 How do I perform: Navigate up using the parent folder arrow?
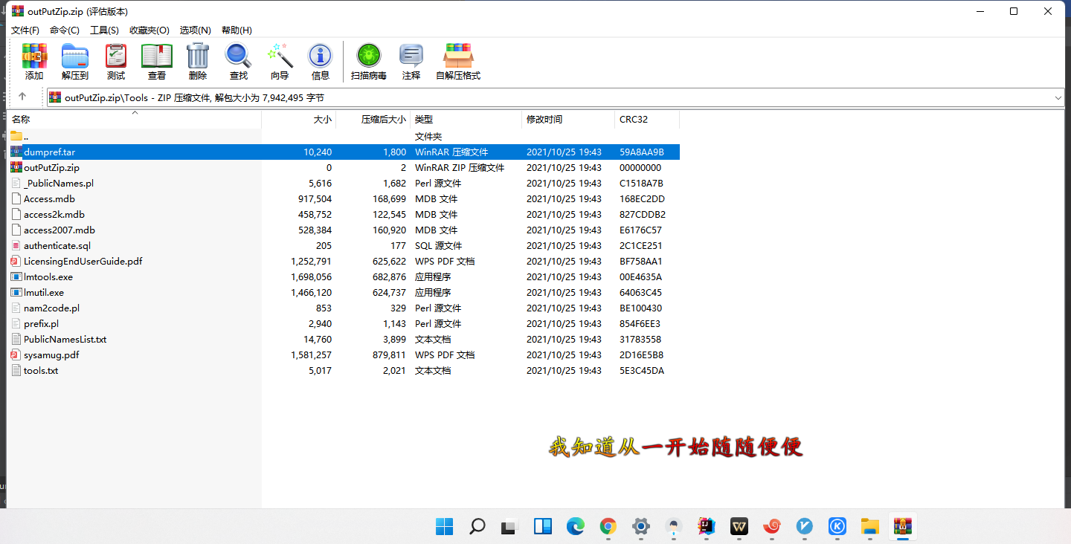pyautogui.click(x=22, y=97)
